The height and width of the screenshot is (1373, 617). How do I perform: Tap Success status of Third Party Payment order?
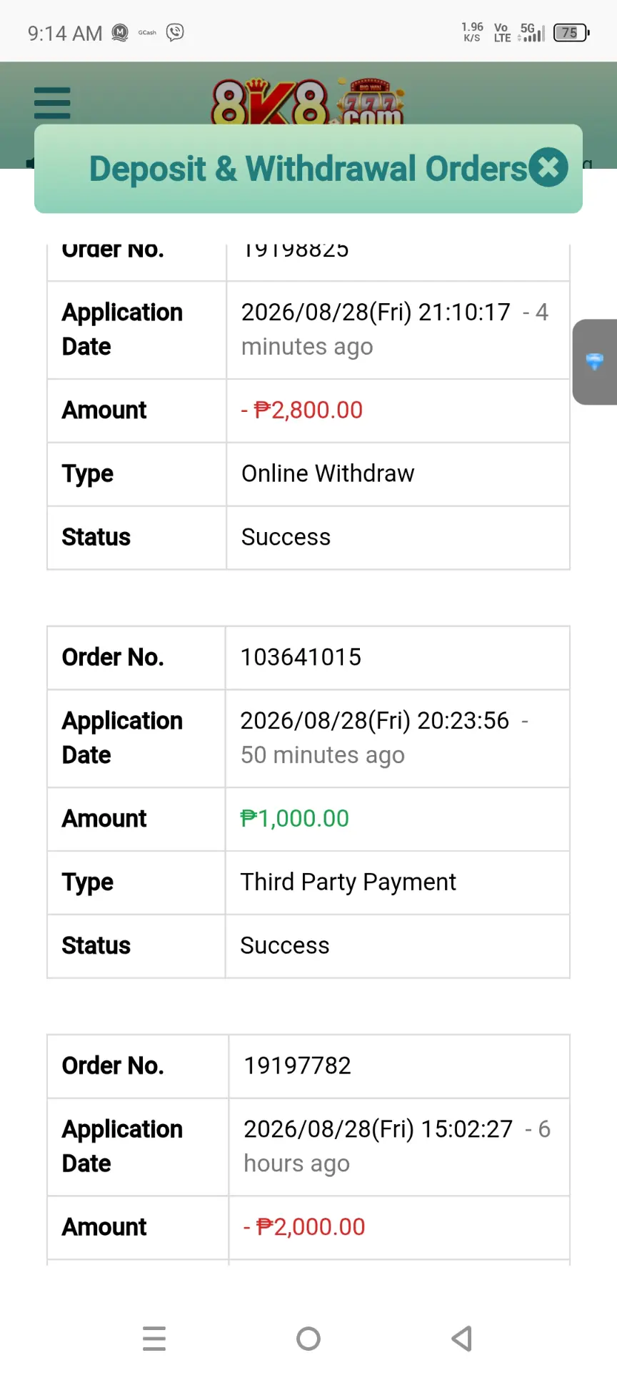285,945
